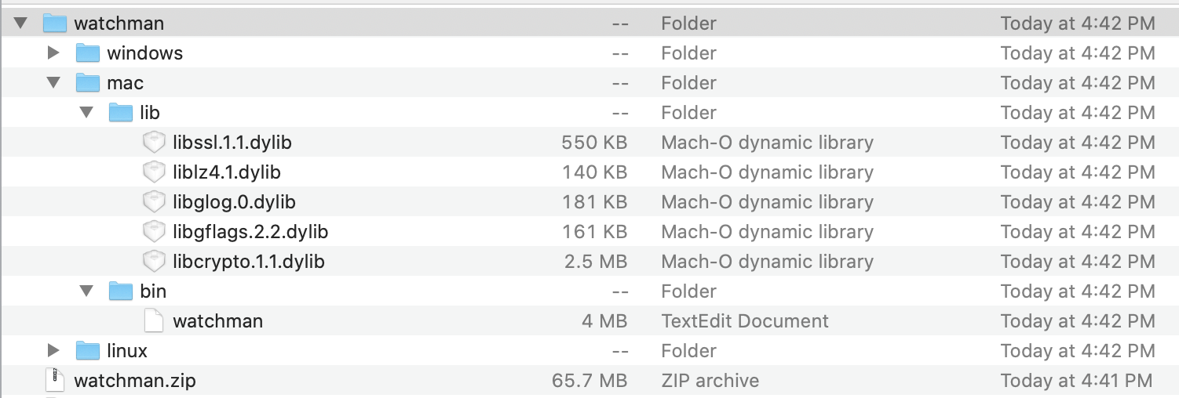Screen dimensions: 1179x398
Task: Select the mac folder row
Action: pyautogui.click(x=589, y=83)
